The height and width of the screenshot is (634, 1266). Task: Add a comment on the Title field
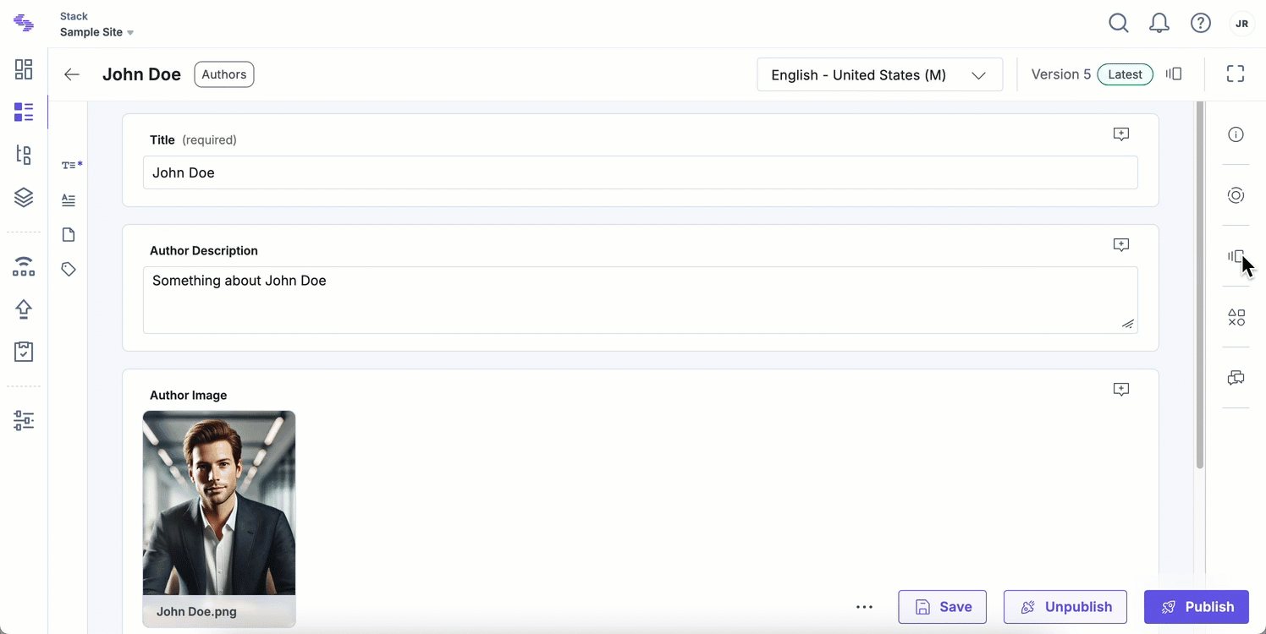point(1121,134)
